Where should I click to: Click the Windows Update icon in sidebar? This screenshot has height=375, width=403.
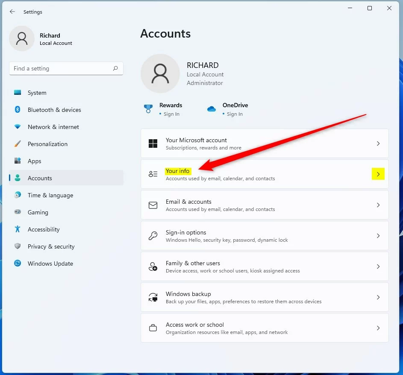(18, 264)
